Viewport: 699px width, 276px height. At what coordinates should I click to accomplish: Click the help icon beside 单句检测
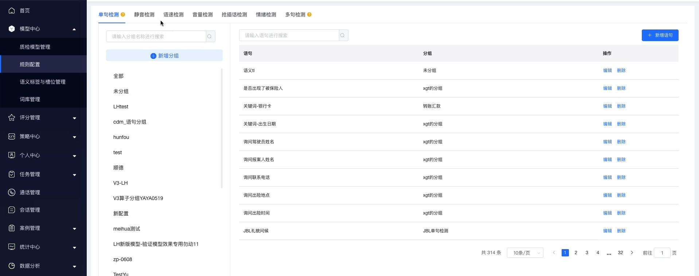click(123, 15)
